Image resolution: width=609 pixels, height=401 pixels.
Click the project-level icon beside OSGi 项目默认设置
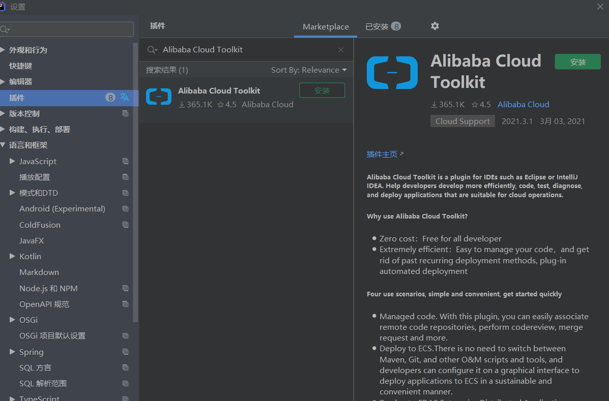pos(125,336)
